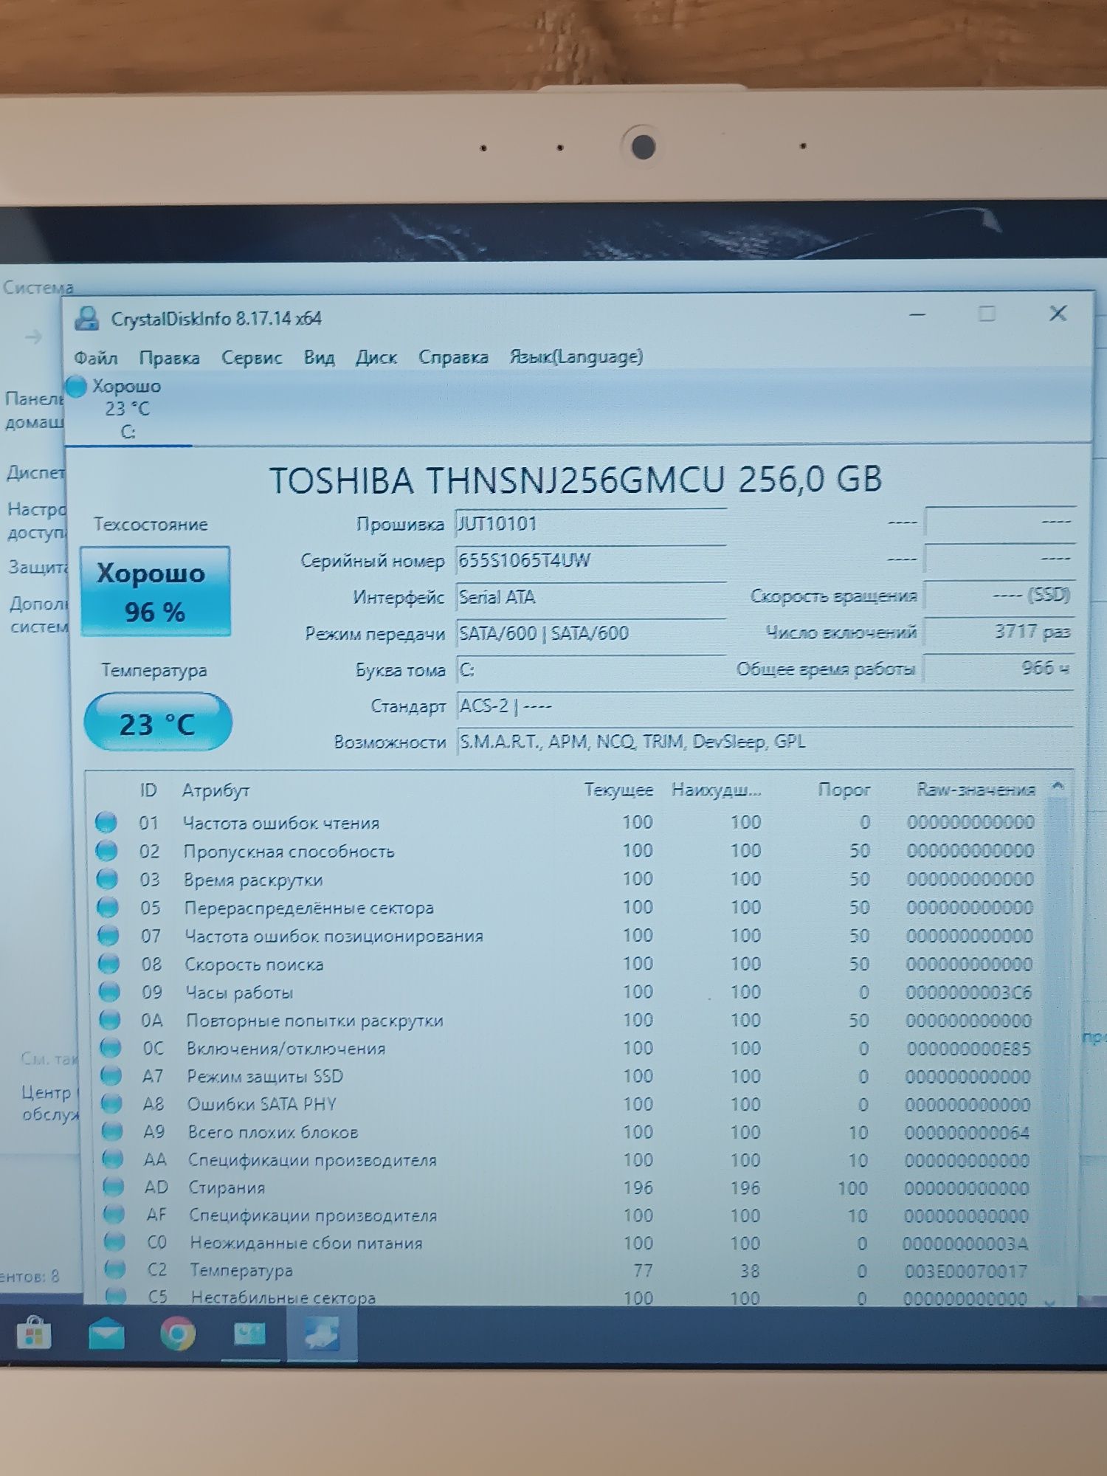Image resolution: width=1107 pixels, height=1476 pixels.
Task: Click the Raw-значения column header
Action: point(976,790)
